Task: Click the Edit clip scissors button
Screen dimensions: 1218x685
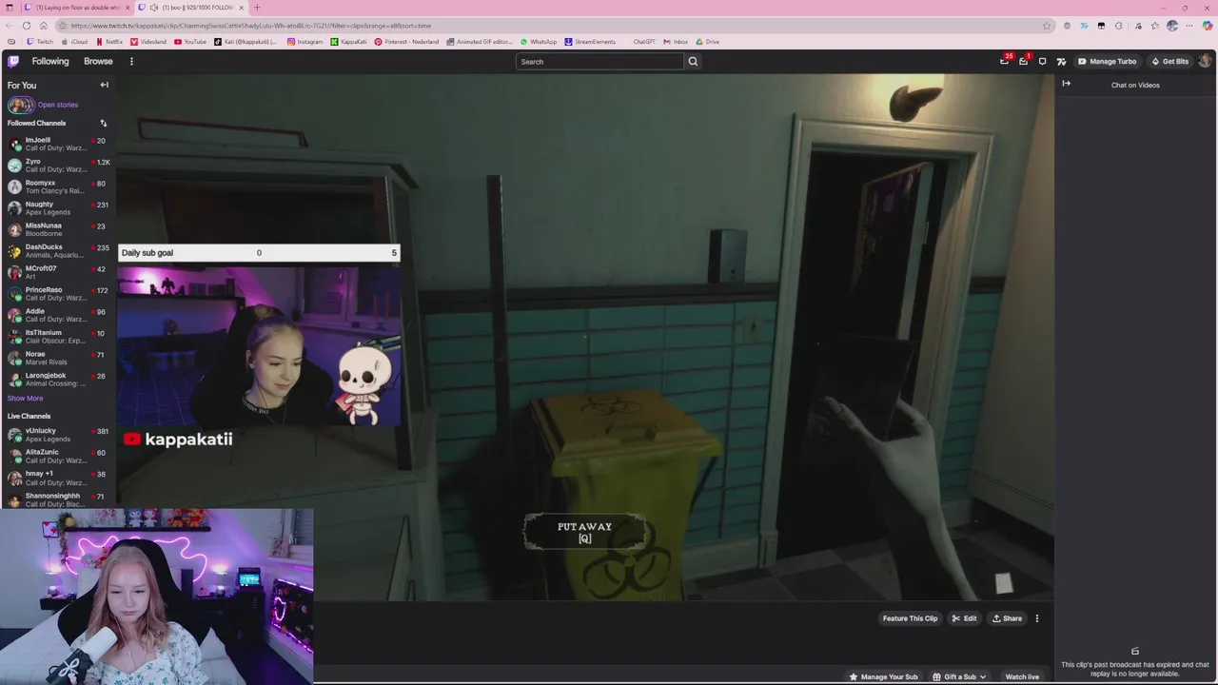Action: (964, 618)
